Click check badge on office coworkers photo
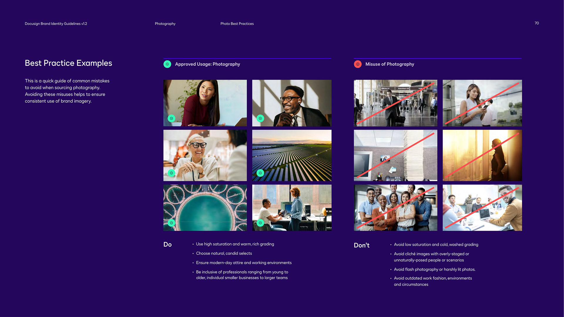564x317 pixels. pyautogui.click(x=260, y=223)
